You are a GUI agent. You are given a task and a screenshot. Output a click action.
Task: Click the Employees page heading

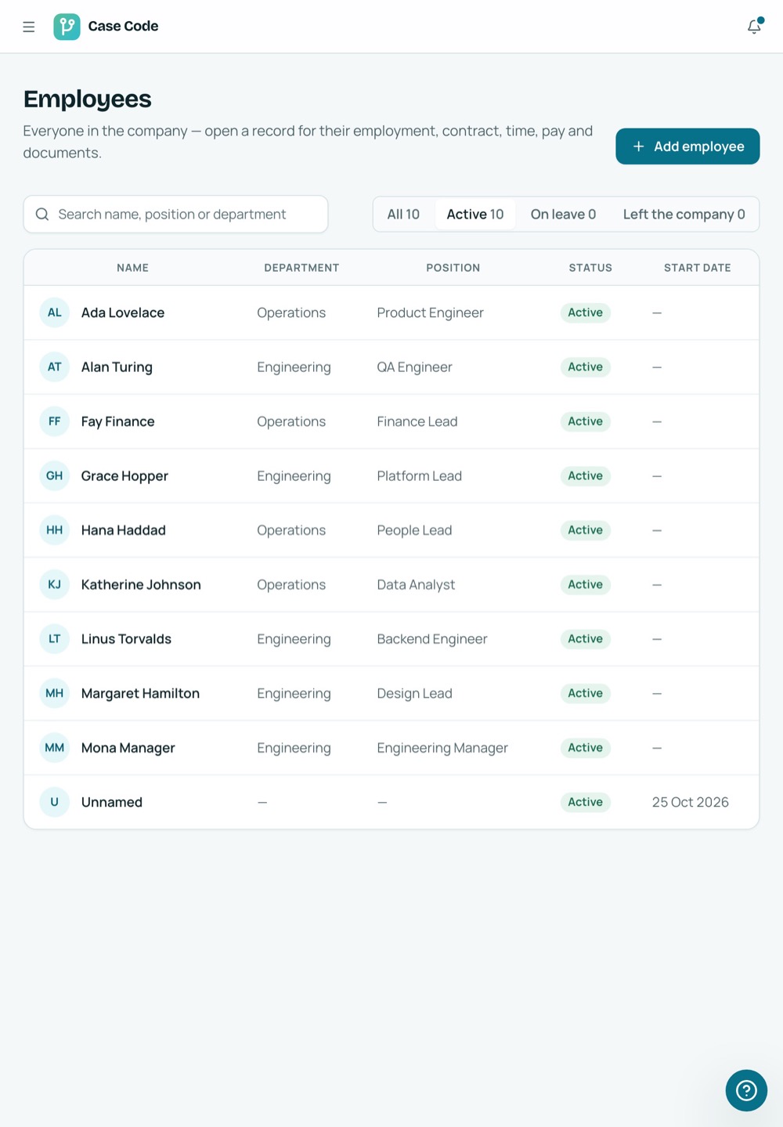(88, 99)
